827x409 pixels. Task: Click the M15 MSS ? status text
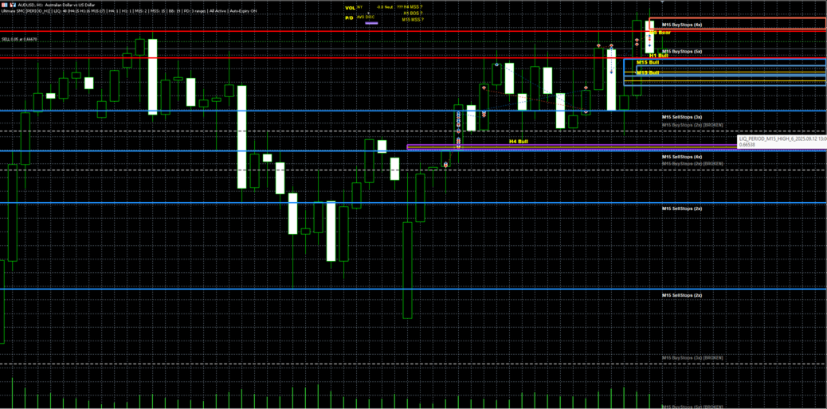click(413, 20)
